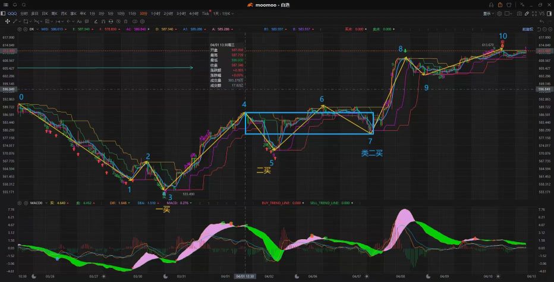Open the main menu icon in title bar
This screenshot has height=282, width=554.
pyautogui.click(x=6, y=5)
